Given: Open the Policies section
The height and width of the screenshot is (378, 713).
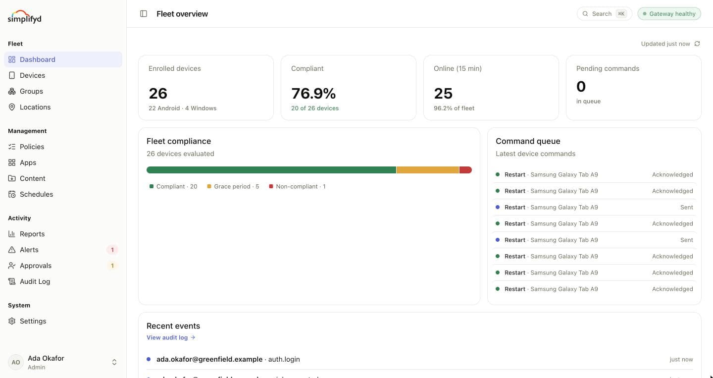Looking at the screenshot, I should pyautogui.click(x=63, y=147).
